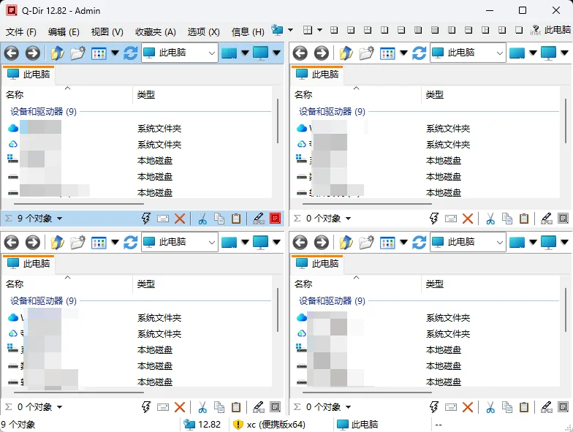
Task: Open the 信息 (H) menu
Action: pyautogui.click(x=248, y=32)
